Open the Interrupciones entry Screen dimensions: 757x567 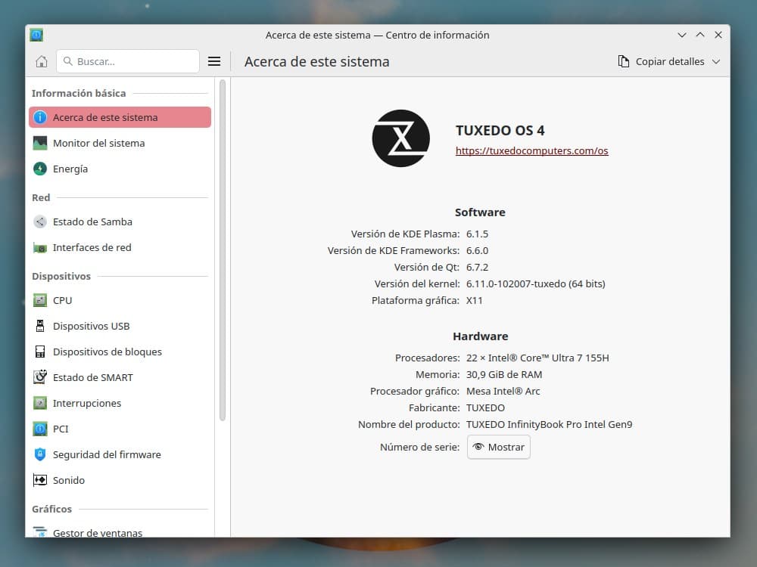[120, 403]
